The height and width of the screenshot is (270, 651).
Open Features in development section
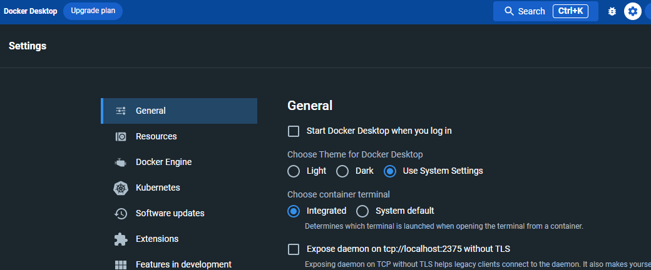click(179, 264)
